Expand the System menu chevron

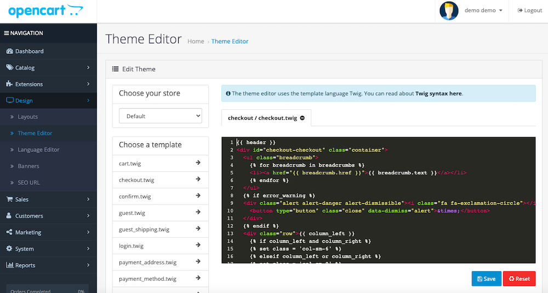[x=88, y=249]
